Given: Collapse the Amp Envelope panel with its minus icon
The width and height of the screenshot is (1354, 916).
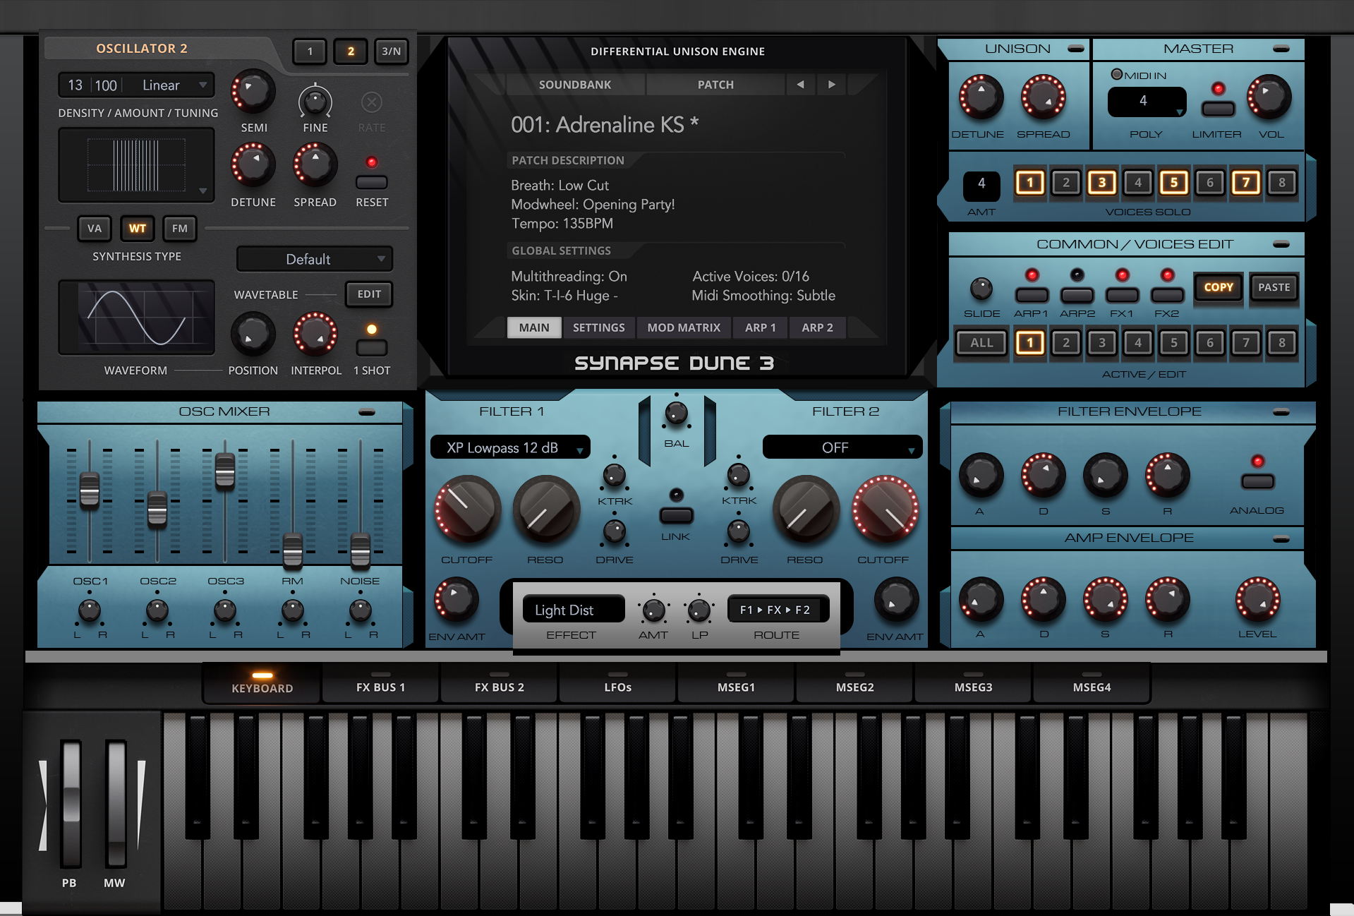Looking at the screenshot, I should click(x=1281, y=538).
